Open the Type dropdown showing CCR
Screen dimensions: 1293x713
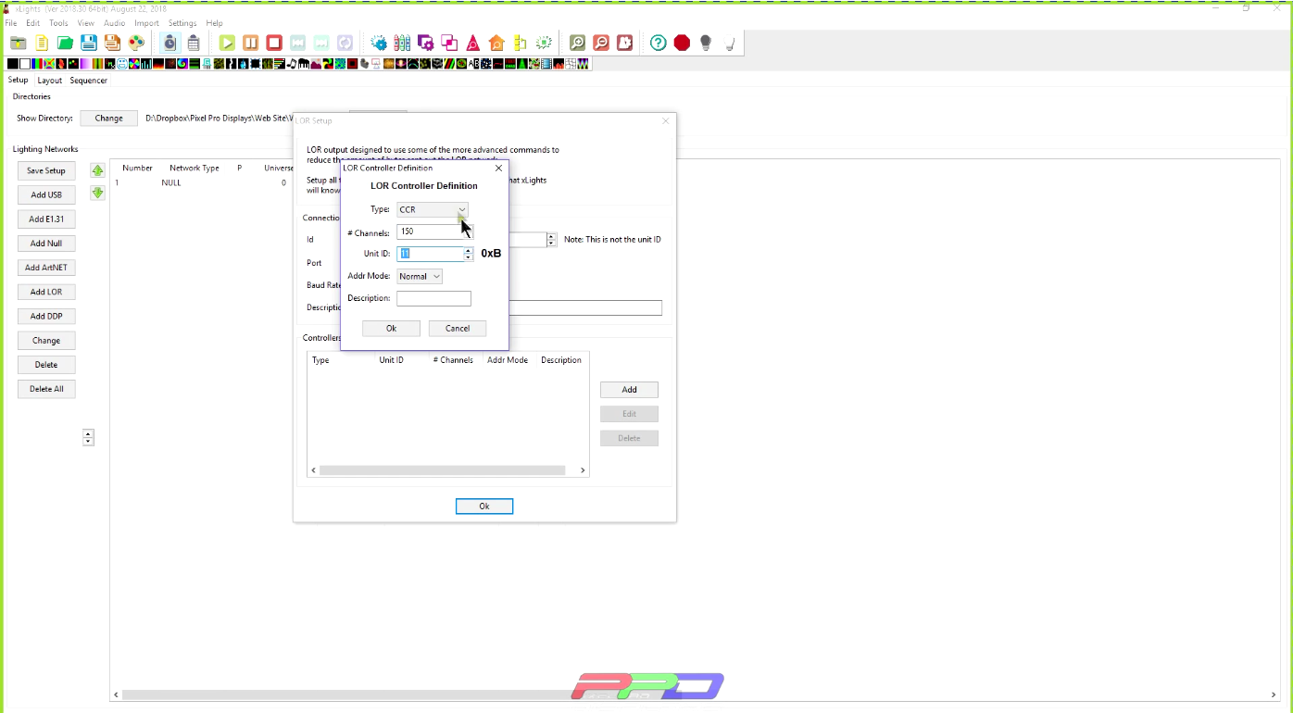tap(433, 209)
